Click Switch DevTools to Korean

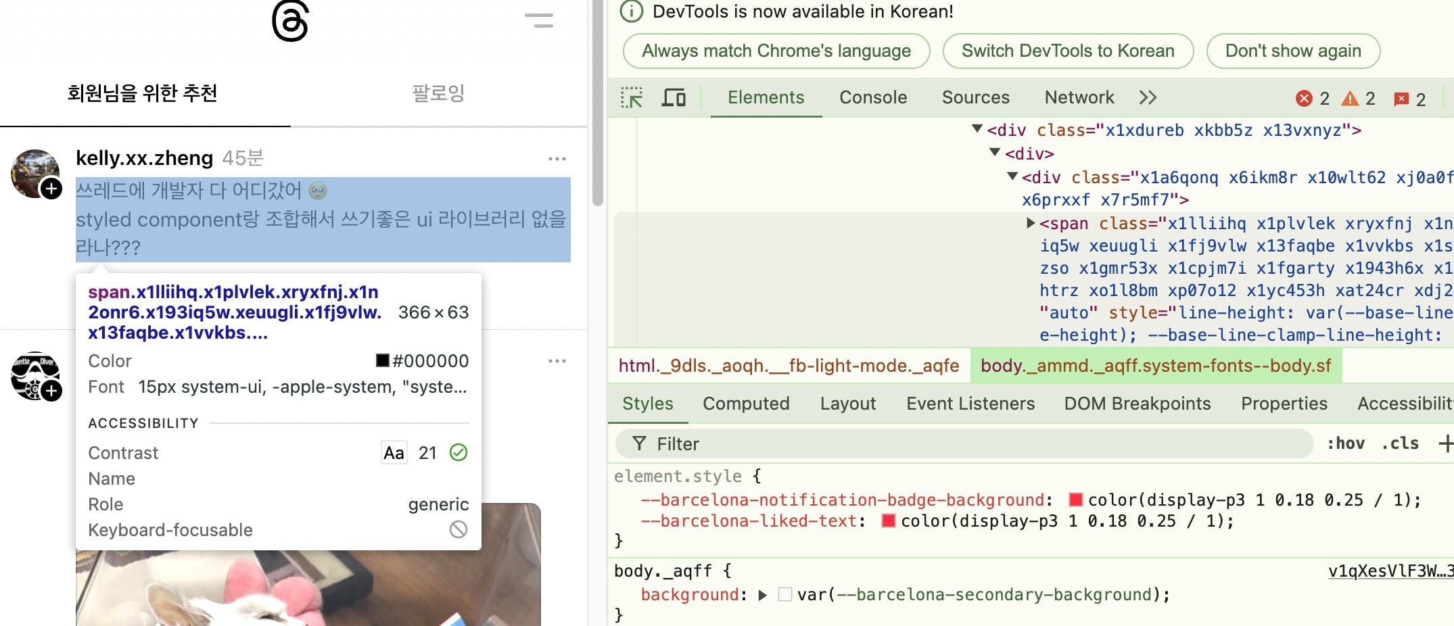1068,51
